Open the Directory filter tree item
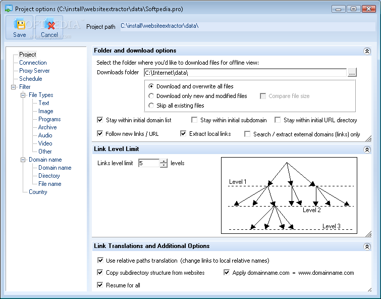The width and height of the screenshot is (381, 299). (x=49, y=176)
